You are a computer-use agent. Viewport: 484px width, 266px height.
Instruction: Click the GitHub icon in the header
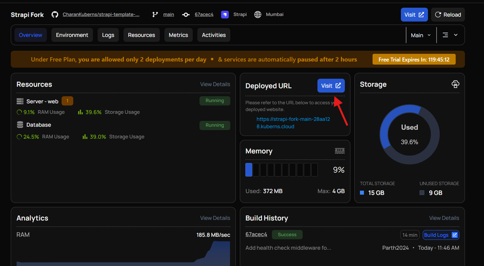click(55, 14)
